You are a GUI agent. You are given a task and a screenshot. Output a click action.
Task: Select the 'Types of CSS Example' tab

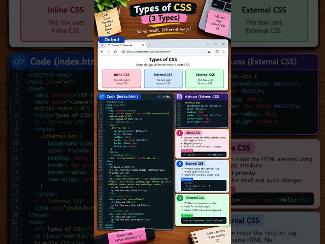[x=125, y=45]
